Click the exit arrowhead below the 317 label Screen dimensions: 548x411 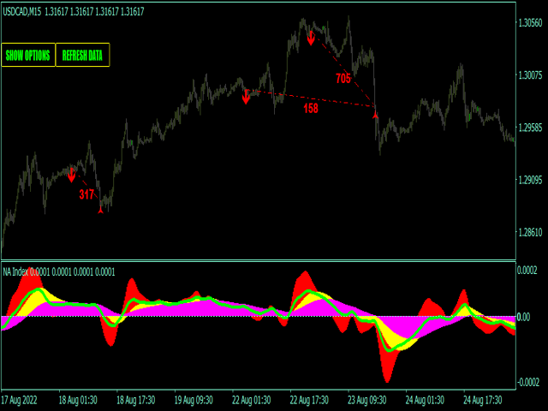click(x=101, y=210)
